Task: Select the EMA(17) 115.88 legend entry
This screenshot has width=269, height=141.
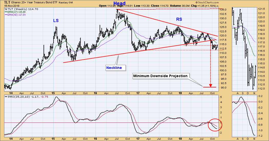Action: point(15,12)
